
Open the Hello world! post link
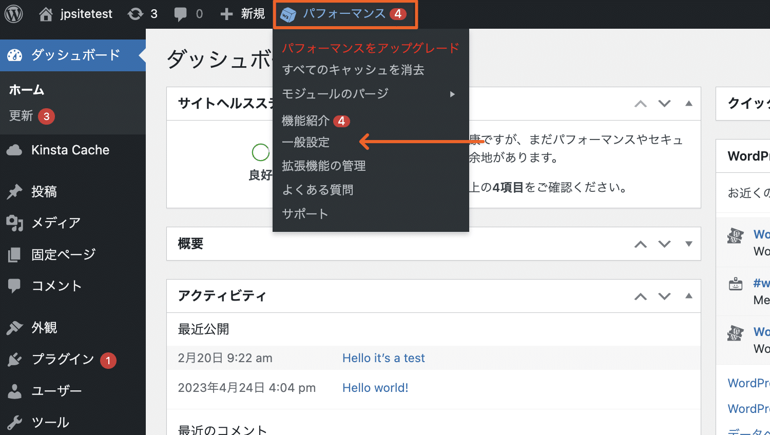375,387
